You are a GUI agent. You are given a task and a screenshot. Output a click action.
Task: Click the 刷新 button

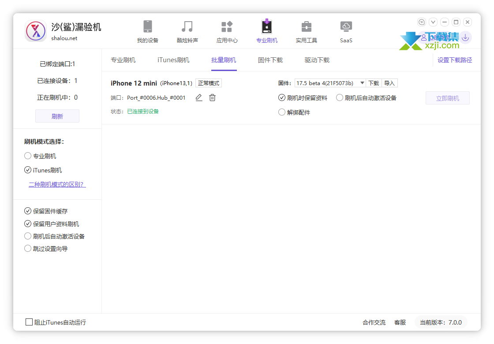[x=57, y=116]
